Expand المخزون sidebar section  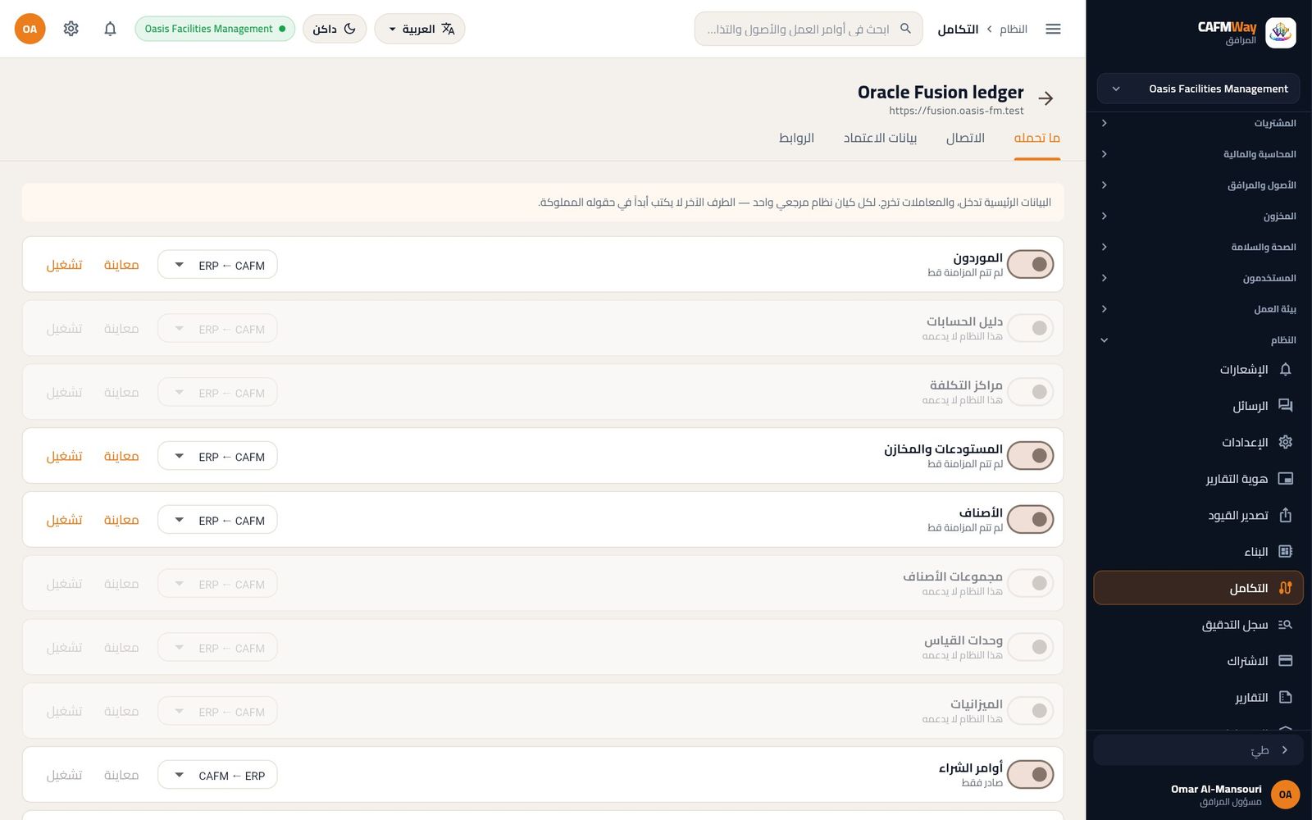tap(1198, 216)
